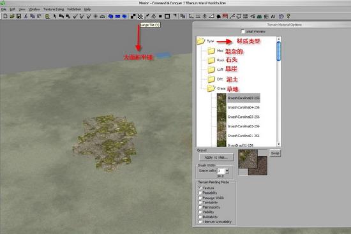Select the Passage Width mode radio

[200, 198]
